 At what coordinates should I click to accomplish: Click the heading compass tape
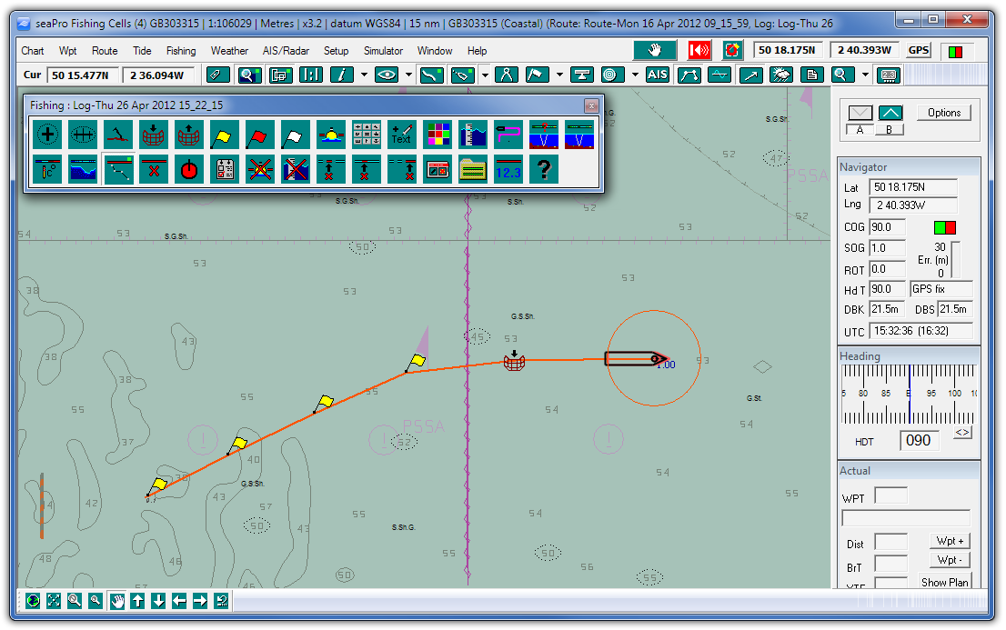909,394
